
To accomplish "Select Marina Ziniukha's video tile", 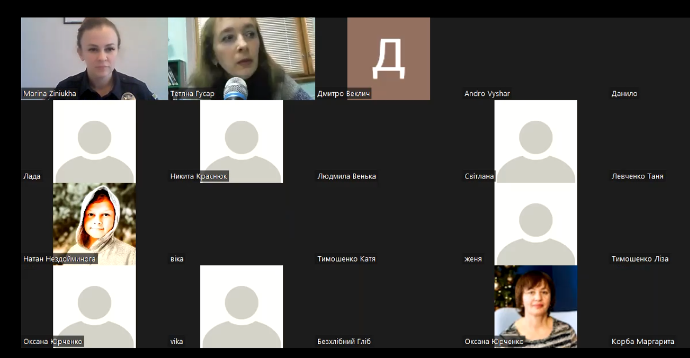I will click(x=94, y=59).
